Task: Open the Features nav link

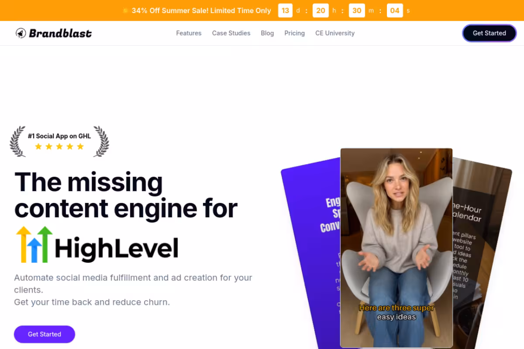Action: point(189,33)
